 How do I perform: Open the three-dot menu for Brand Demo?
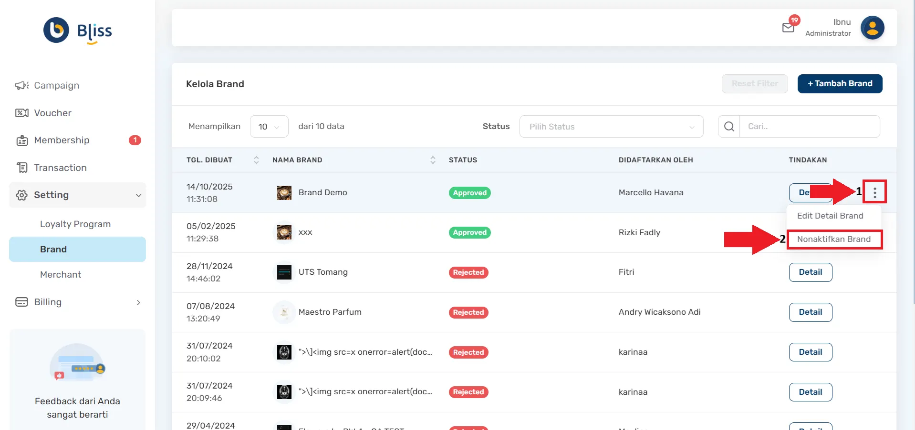[x=874, y=192]
